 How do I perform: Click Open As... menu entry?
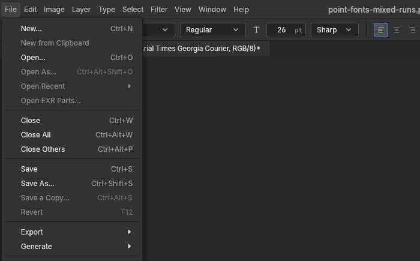point(72,72)
